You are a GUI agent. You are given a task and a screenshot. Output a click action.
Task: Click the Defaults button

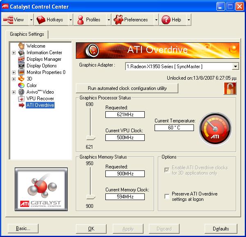[221, 229]
